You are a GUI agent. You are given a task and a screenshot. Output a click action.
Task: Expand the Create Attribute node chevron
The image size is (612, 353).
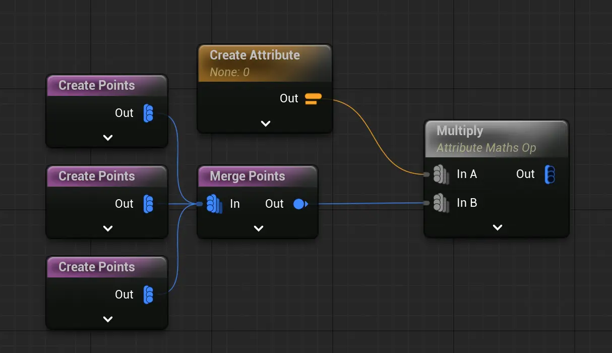point(265,124)
